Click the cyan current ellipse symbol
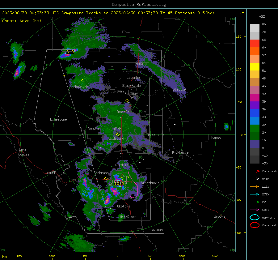Image resolution: width=278 pixels, height=260 pixels. (x=255, y=217)
